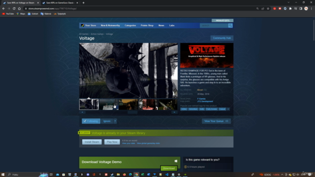Screen dimensions: 315x177
Task: Open the Extensions puzzle icon
Action: 290,9
